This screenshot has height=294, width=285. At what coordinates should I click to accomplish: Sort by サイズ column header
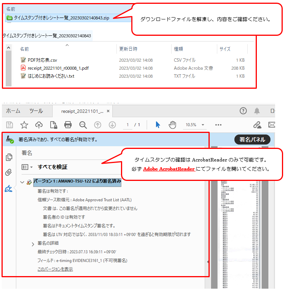(225, 49)
